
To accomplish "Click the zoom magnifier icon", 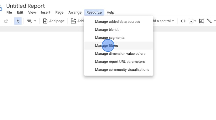I will coord(30,21).
